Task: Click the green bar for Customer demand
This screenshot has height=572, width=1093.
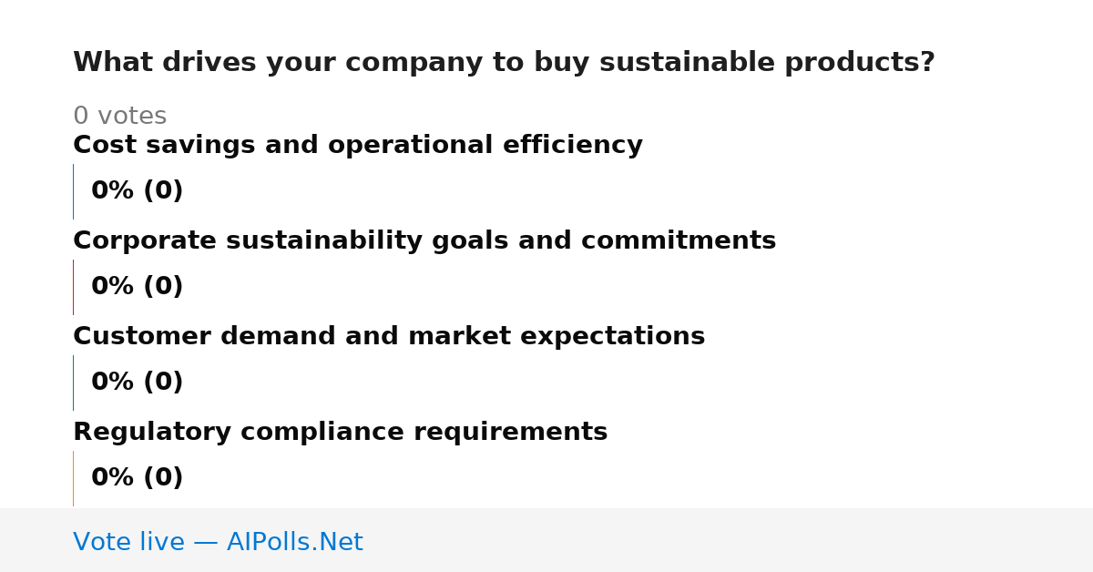Action: click(x=73, y=383)
